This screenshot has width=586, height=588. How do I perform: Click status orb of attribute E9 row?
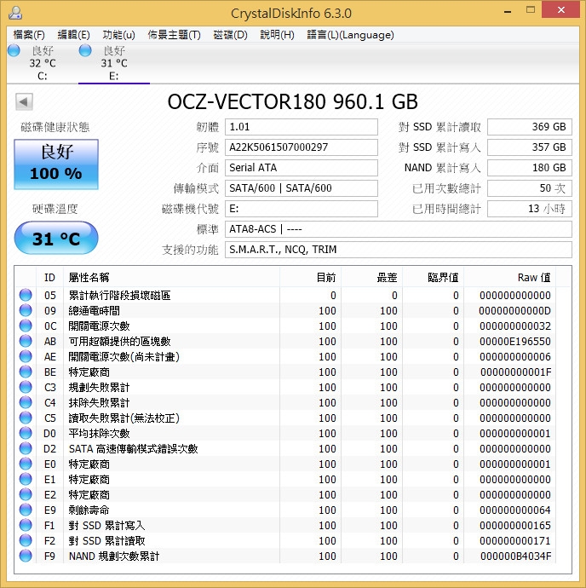tap(26, 510)
